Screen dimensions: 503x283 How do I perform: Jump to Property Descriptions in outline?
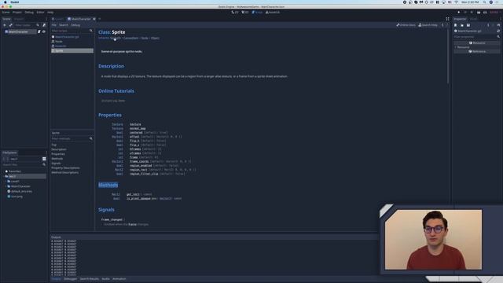[65, 167]
